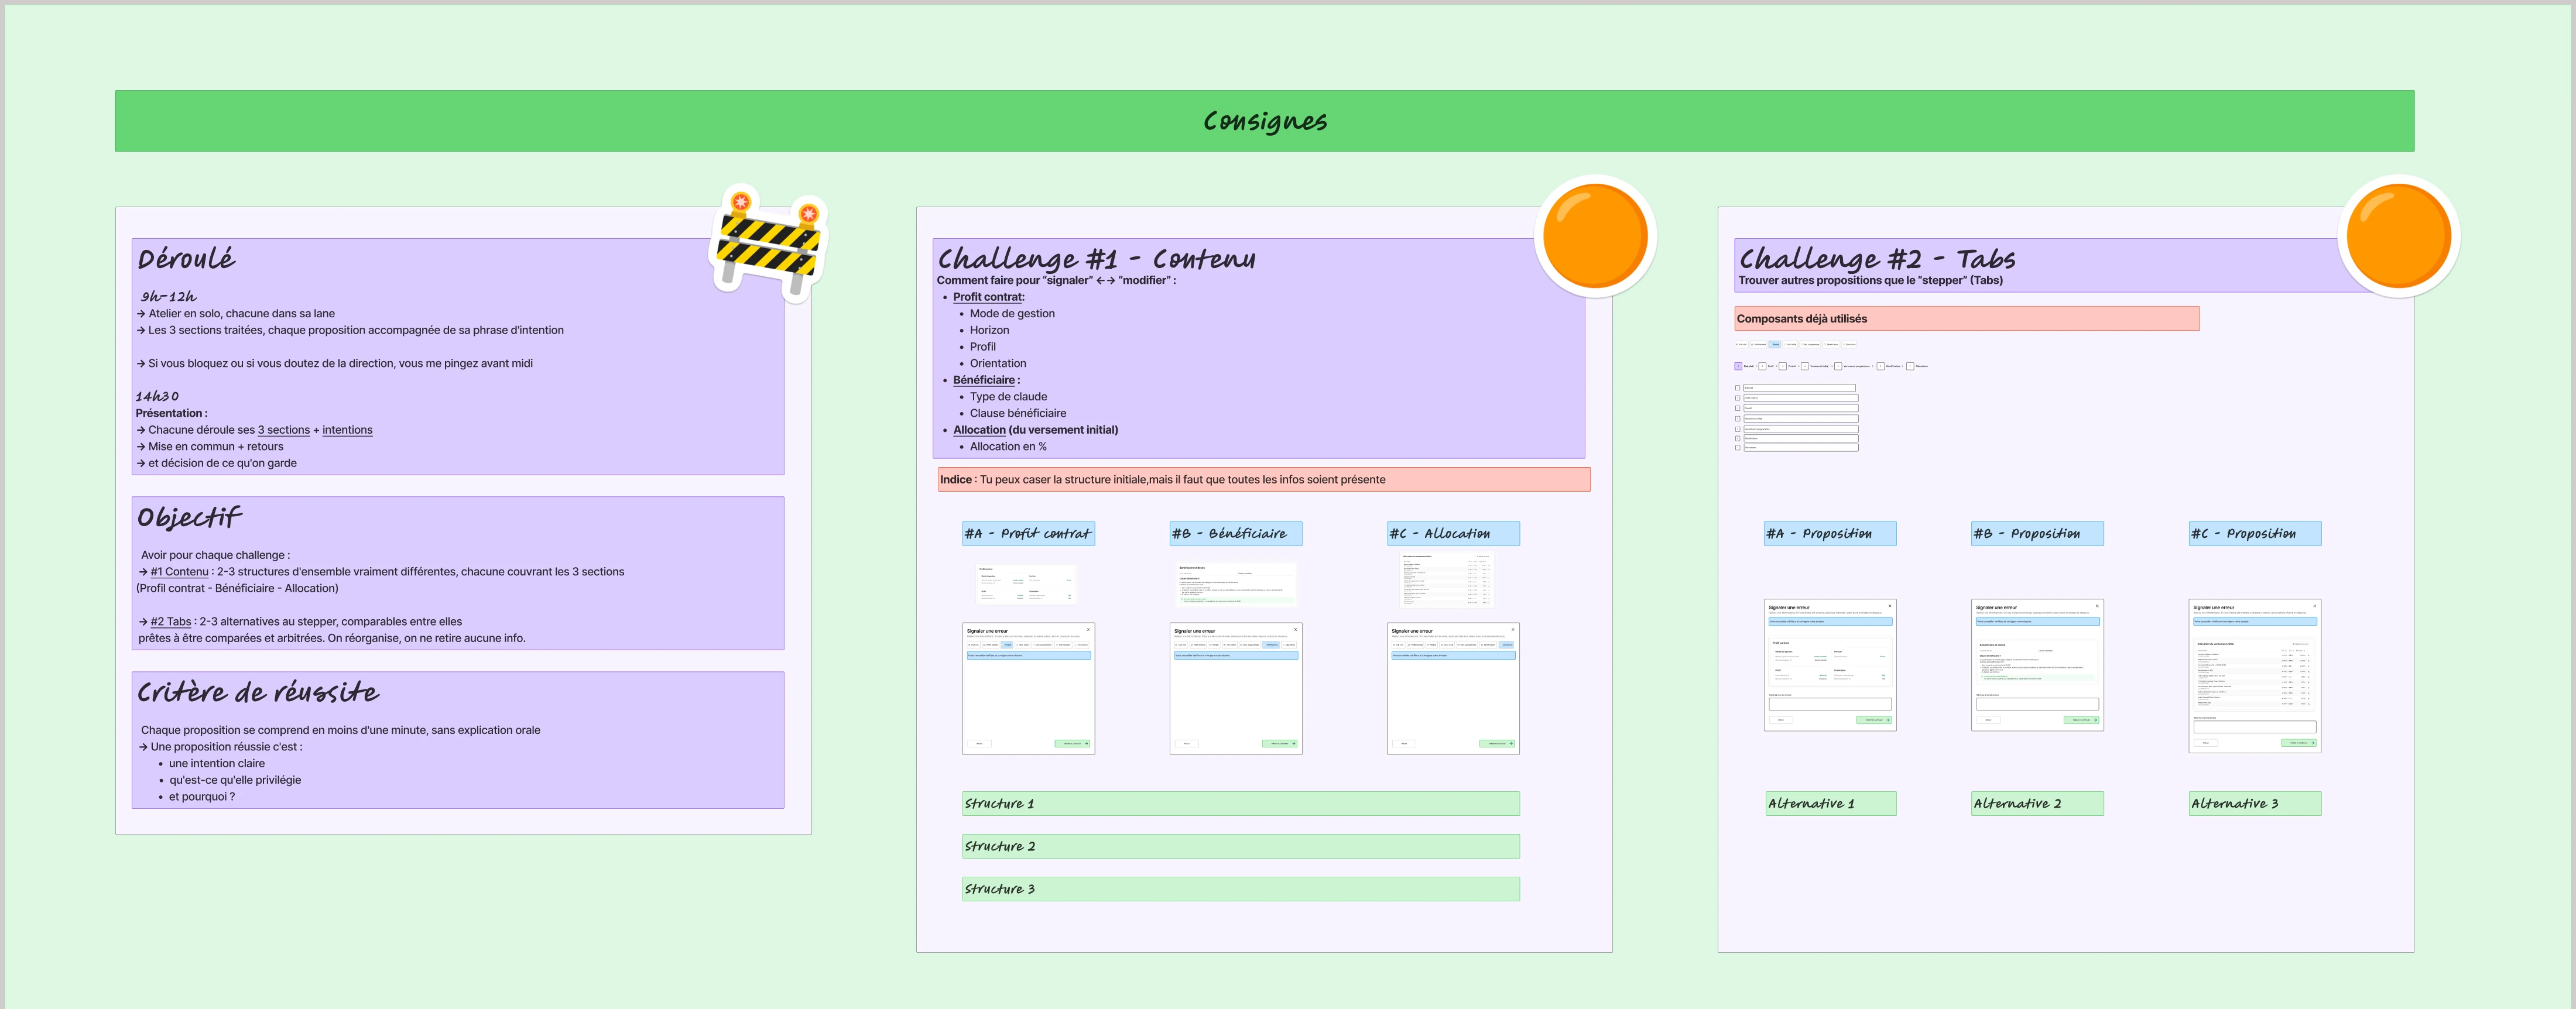Image resolution: width=2576 pixels, height=1009 pixels.
Task: Select the Structure 3 bar
Action: (x=1241, y=889)
